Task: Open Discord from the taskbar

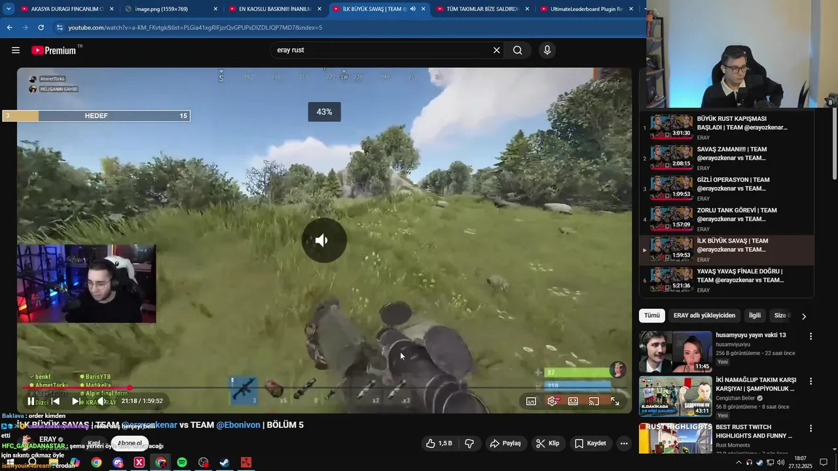Action: tap(118, 462)
